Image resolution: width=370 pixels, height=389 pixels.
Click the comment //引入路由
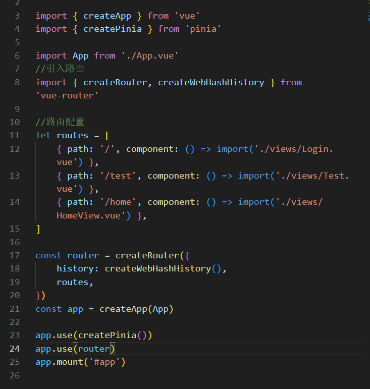tap(60, 69)
